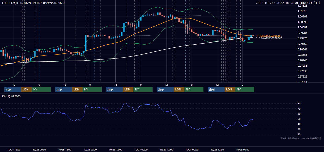Click price axis value 1.00092
This screenshot has width=324, height=152.
coord(302,28)
